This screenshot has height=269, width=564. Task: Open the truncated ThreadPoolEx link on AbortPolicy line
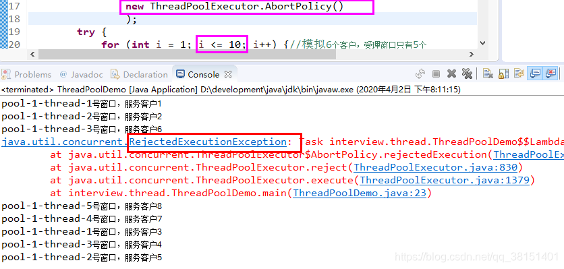[x=529, y=154]
